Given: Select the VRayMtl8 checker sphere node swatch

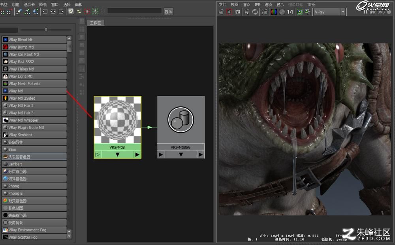Looking at the screenshot, I should [x=117, y=120].
